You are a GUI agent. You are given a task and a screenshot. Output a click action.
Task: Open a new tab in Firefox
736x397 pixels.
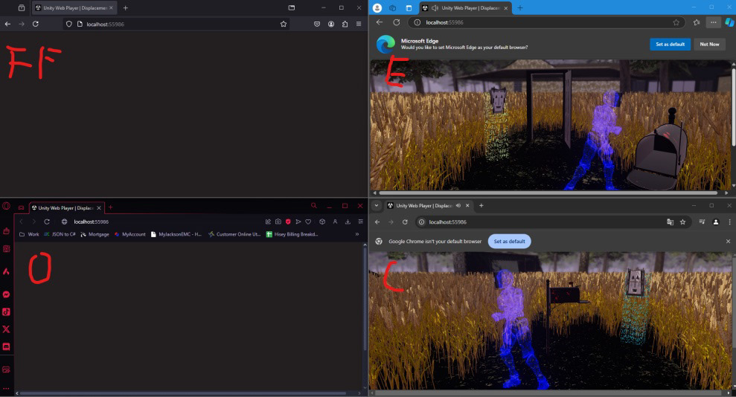coord(125,8)
